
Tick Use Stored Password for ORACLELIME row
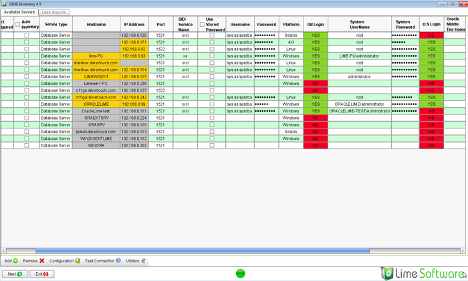[212, 104]
